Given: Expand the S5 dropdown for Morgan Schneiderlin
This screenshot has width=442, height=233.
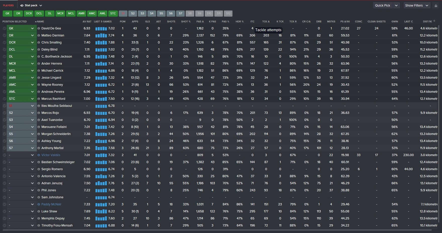Looking at the screenshot, I should pyautogui.click(x=22, y=134).
